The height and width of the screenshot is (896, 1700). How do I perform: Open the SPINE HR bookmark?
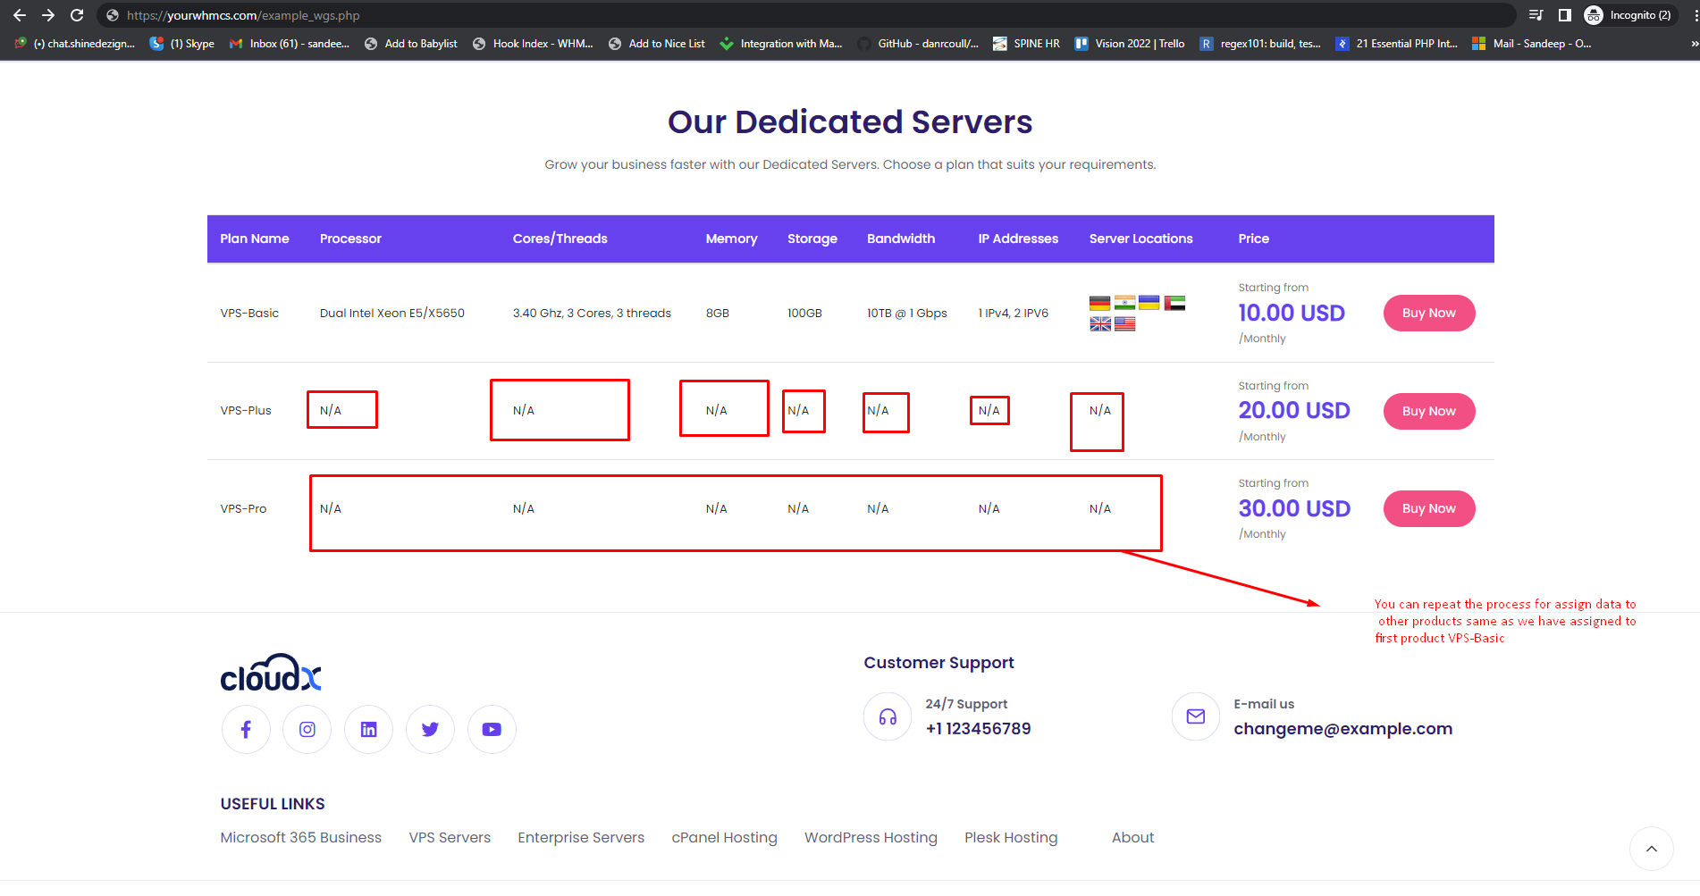(1026, 43)
